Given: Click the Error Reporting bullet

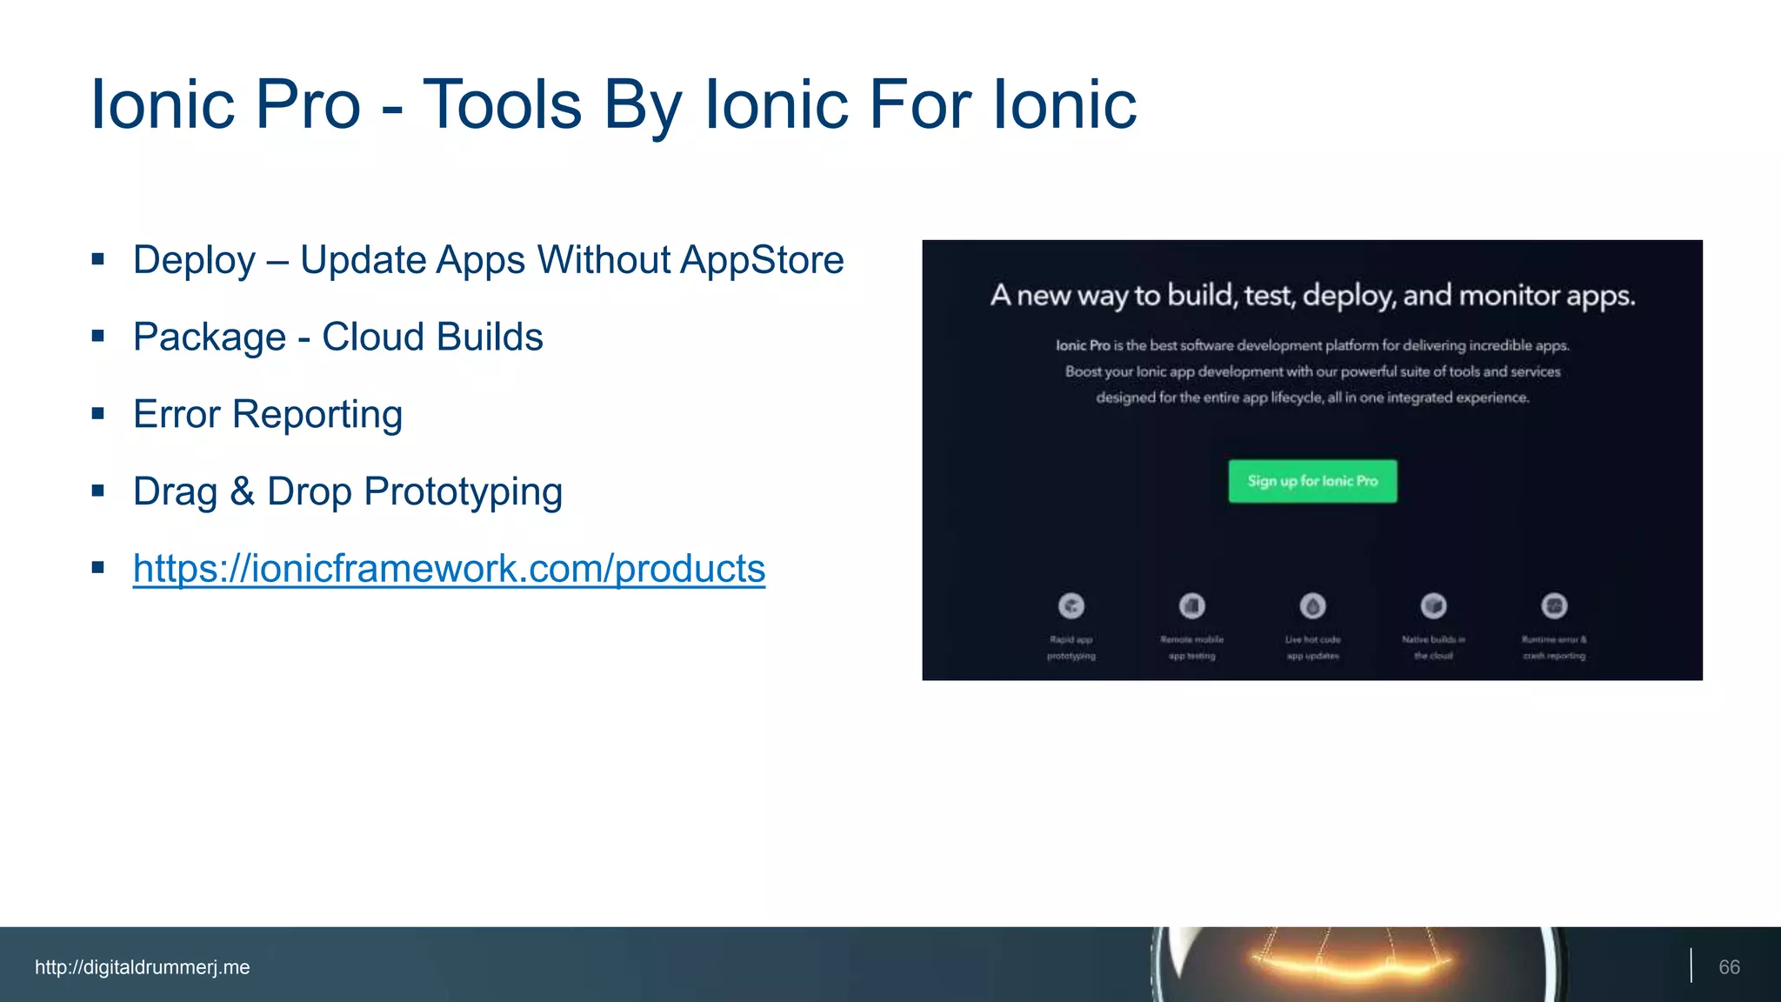Looking at the screenshot, I should coord(268,415).
